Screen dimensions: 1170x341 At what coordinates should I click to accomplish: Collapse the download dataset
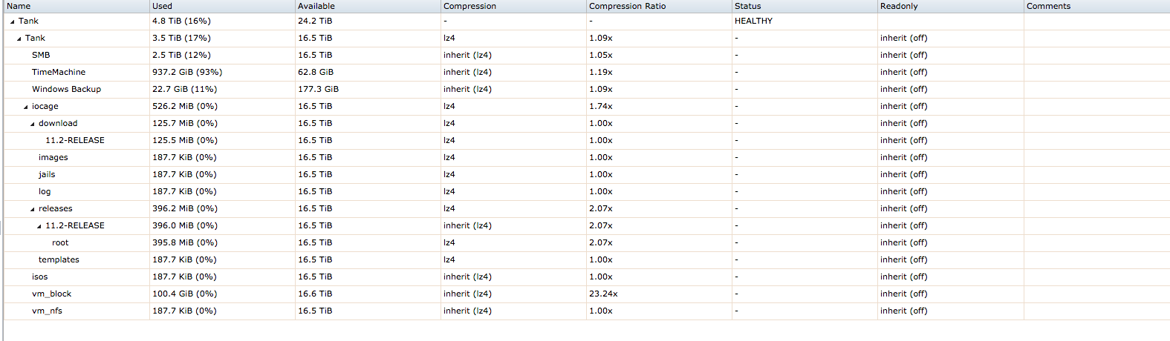(32, 124)
